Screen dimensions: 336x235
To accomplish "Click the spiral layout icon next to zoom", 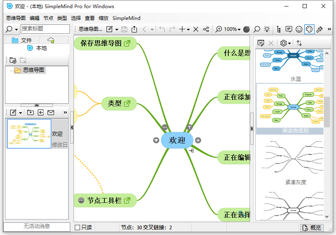I will [x=246, y=29].
